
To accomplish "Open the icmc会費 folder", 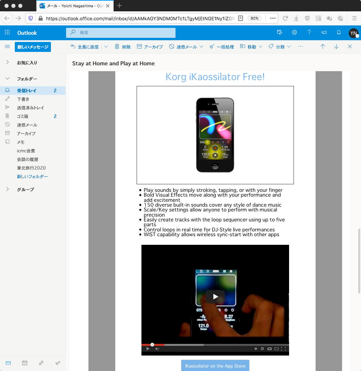I will click(33, 151).
